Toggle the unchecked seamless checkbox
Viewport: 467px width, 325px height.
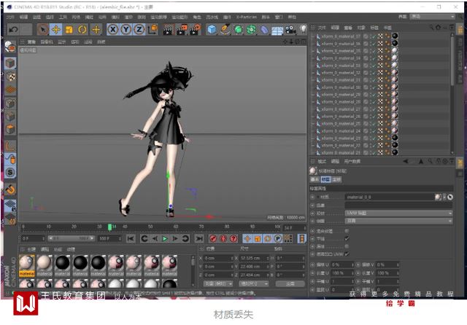[347, 246]
